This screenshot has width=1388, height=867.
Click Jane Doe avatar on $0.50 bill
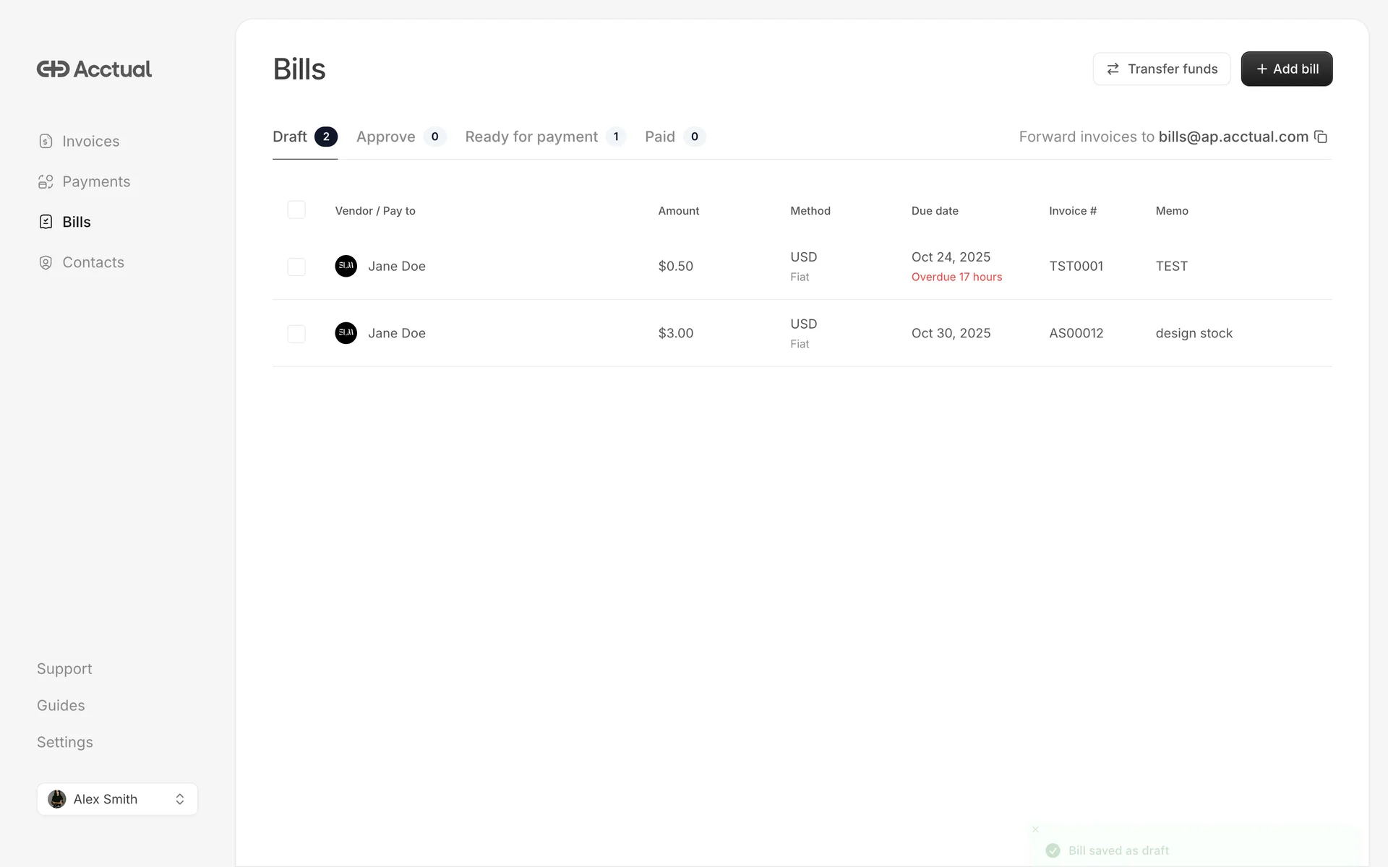click(346, 266)
